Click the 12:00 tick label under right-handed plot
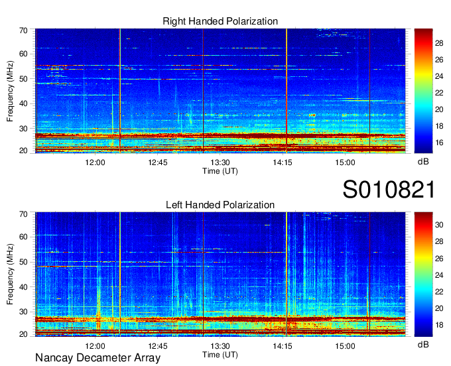 (95, 162)
